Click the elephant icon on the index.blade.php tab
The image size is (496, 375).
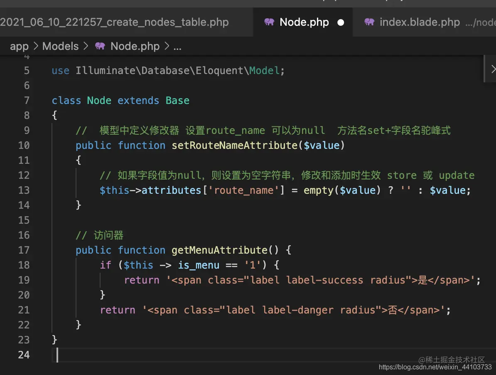[369, 22]
